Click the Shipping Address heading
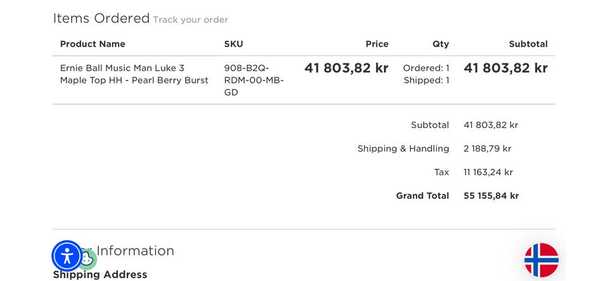This screenshot has width=608, height=281. click(x=100, y=275)
